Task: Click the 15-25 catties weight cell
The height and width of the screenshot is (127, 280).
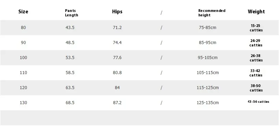Action: click(256, 28)
